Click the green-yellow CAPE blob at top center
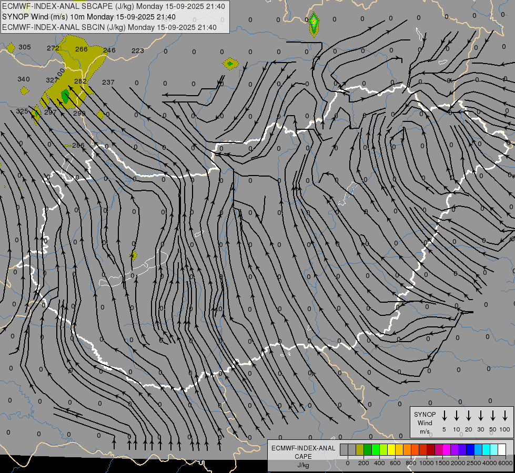This screenshot has width=515, height=473. click(314, 24)
